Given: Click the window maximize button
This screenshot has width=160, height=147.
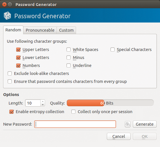Looking at the screenshot, I should click(x=10, y=5).
